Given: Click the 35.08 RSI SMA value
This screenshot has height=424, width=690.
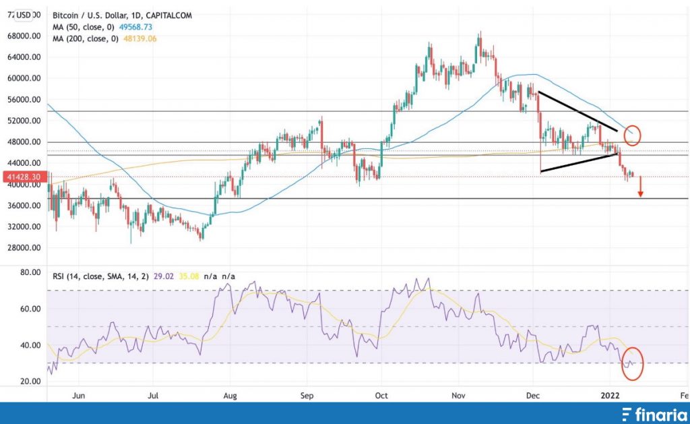Looking at the screenshot, I should point(189,276).
